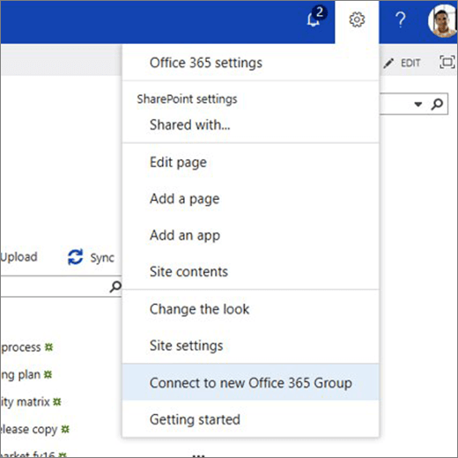This screenshot has height=458, width=458.
Task: Click the EDIT label
Action: tap(410, 63)
